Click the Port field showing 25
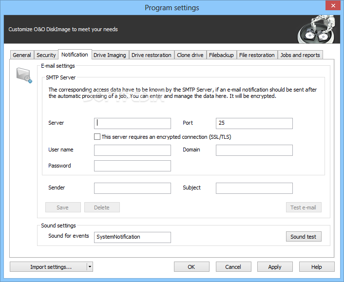Screen dimensions: 344x282 pos(254,123)
